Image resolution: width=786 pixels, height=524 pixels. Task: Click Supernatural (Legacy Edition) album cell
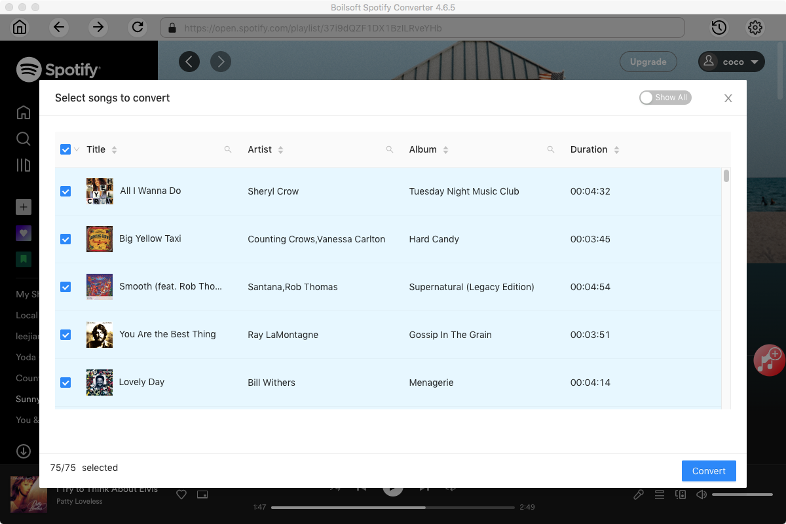coord(472,287)
